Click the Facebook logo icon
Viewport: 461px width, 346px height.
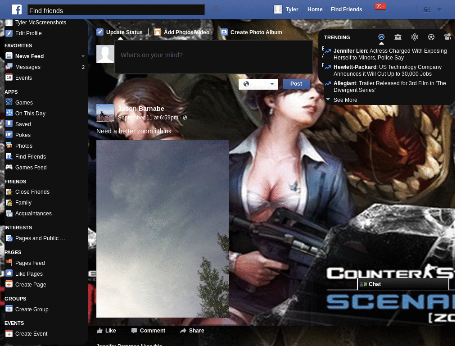click(x=17, y=9)
